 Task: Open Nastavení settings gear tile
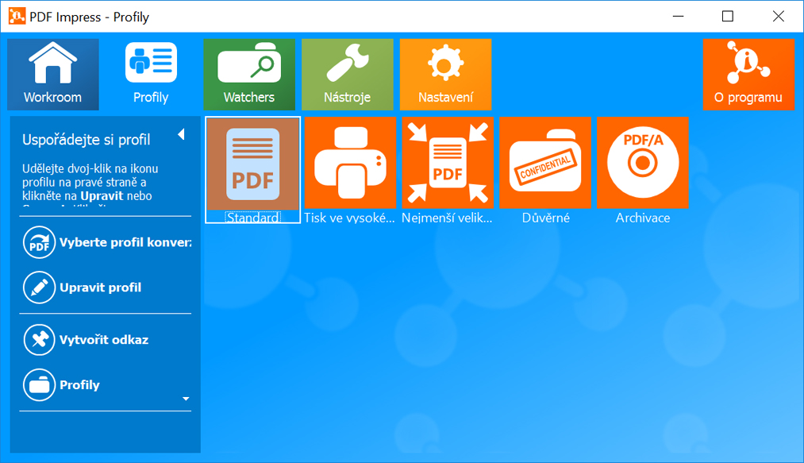pos(445,75)
